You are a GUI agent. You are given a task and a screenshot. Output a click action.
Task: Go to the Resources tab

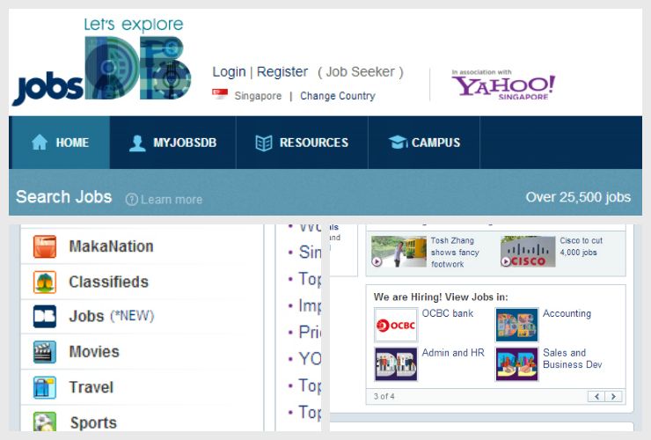click(x=301, y=143)
